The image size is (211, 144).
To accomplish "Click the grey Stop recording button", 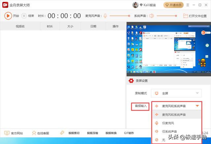I will (24, 16).
